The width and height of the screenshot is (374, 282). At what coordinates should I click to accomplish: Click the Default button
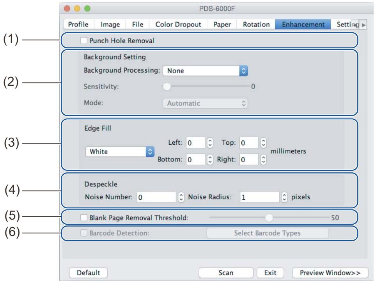pyautogui.click(x=88, y=273)
